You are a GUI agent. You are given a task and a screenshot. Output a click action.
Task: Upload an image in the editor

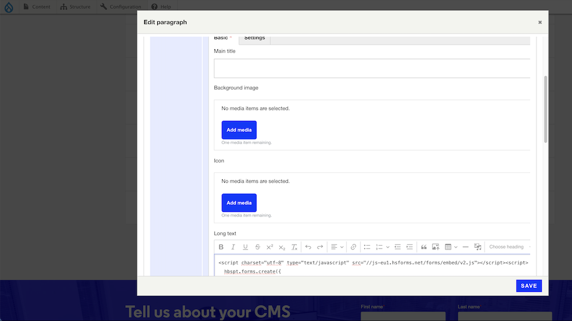click(x=435, y=247)
